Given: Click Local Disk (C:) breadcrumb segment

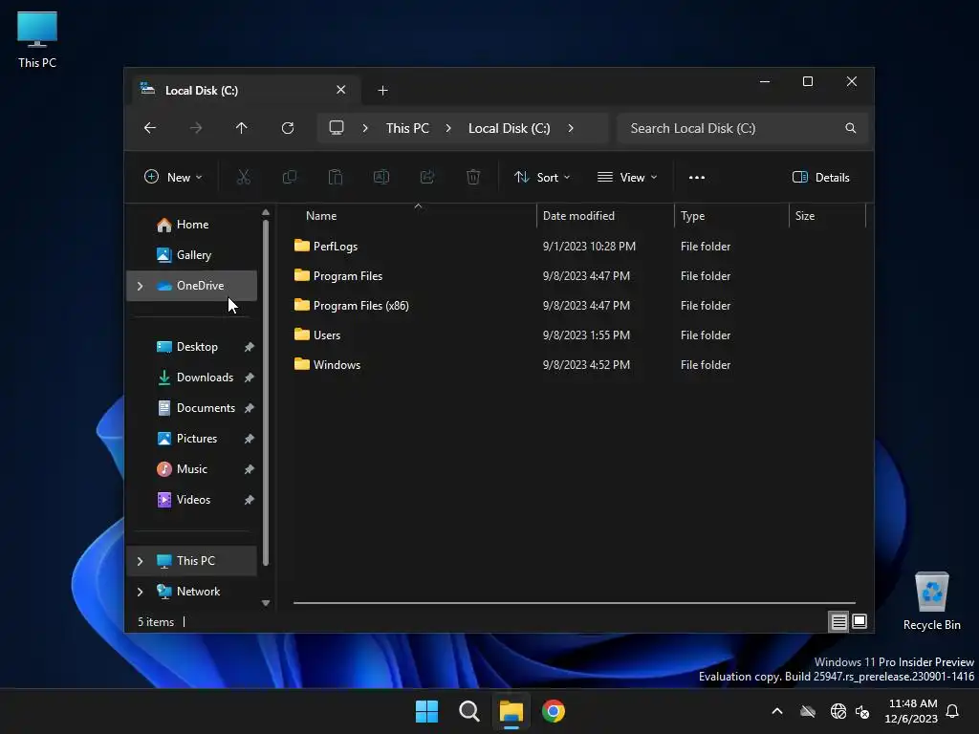Looking at the screenshot, I should pos(510,128).
